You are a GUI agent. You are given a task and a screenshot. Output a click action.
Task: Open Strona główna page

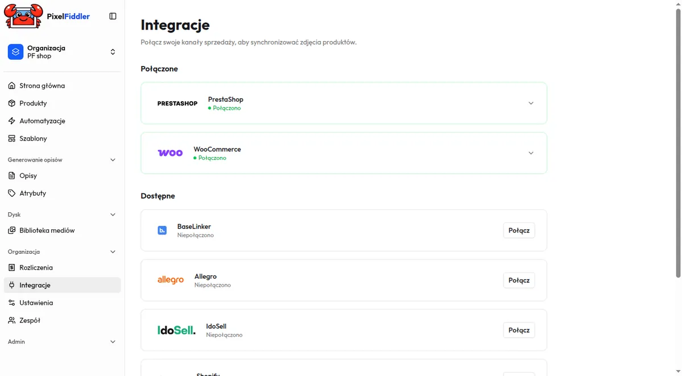[x=62, y=86]
